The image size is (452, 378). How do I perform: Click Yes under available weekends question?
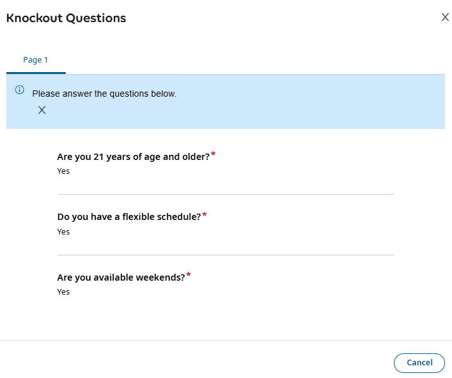coord(63,292)
